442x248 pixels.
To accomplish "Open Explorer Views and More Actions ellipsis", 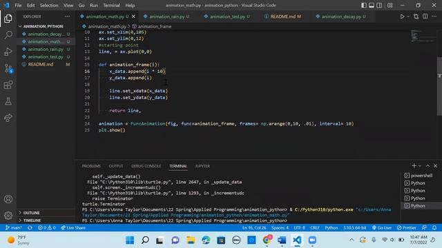I will pyautogui.click(x=68, y=17).
